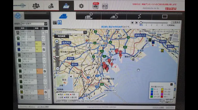Check the checkbox for vehicle 9267
The image size is (198, 110).
point(43,33)
